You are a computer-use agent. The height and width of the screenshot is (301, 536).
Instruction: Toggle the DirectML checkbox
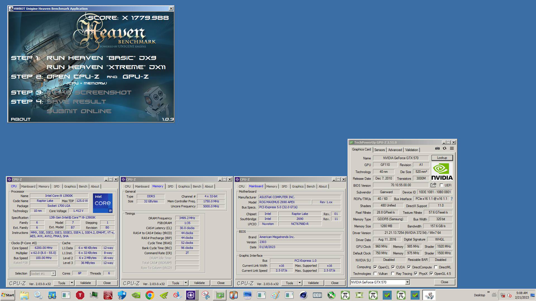pyautogui.click(x=436, y=267)
